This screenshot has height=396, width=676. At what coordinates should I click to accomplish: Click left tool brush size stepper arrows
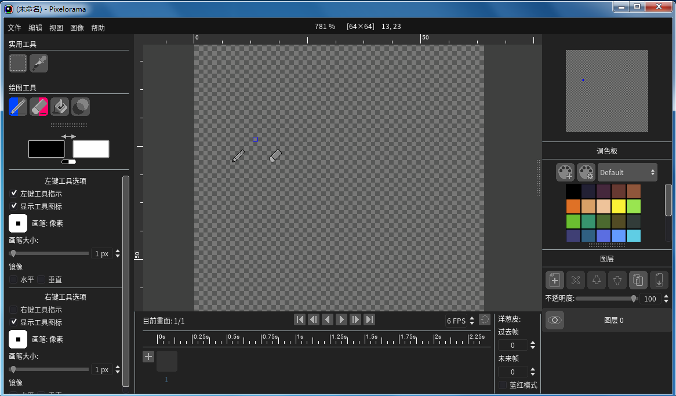118,253
